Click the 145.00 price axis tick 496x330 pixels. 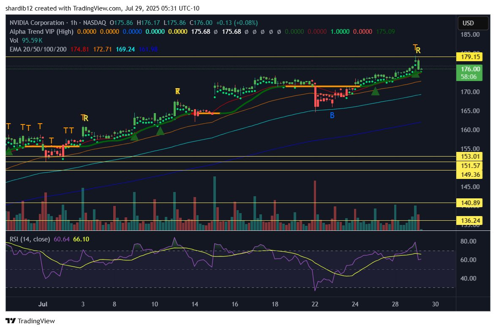[470, 187]
